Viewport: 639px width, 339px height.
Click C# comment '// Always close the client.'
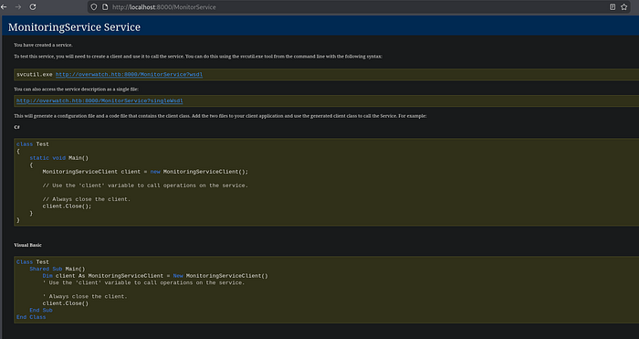87,199
